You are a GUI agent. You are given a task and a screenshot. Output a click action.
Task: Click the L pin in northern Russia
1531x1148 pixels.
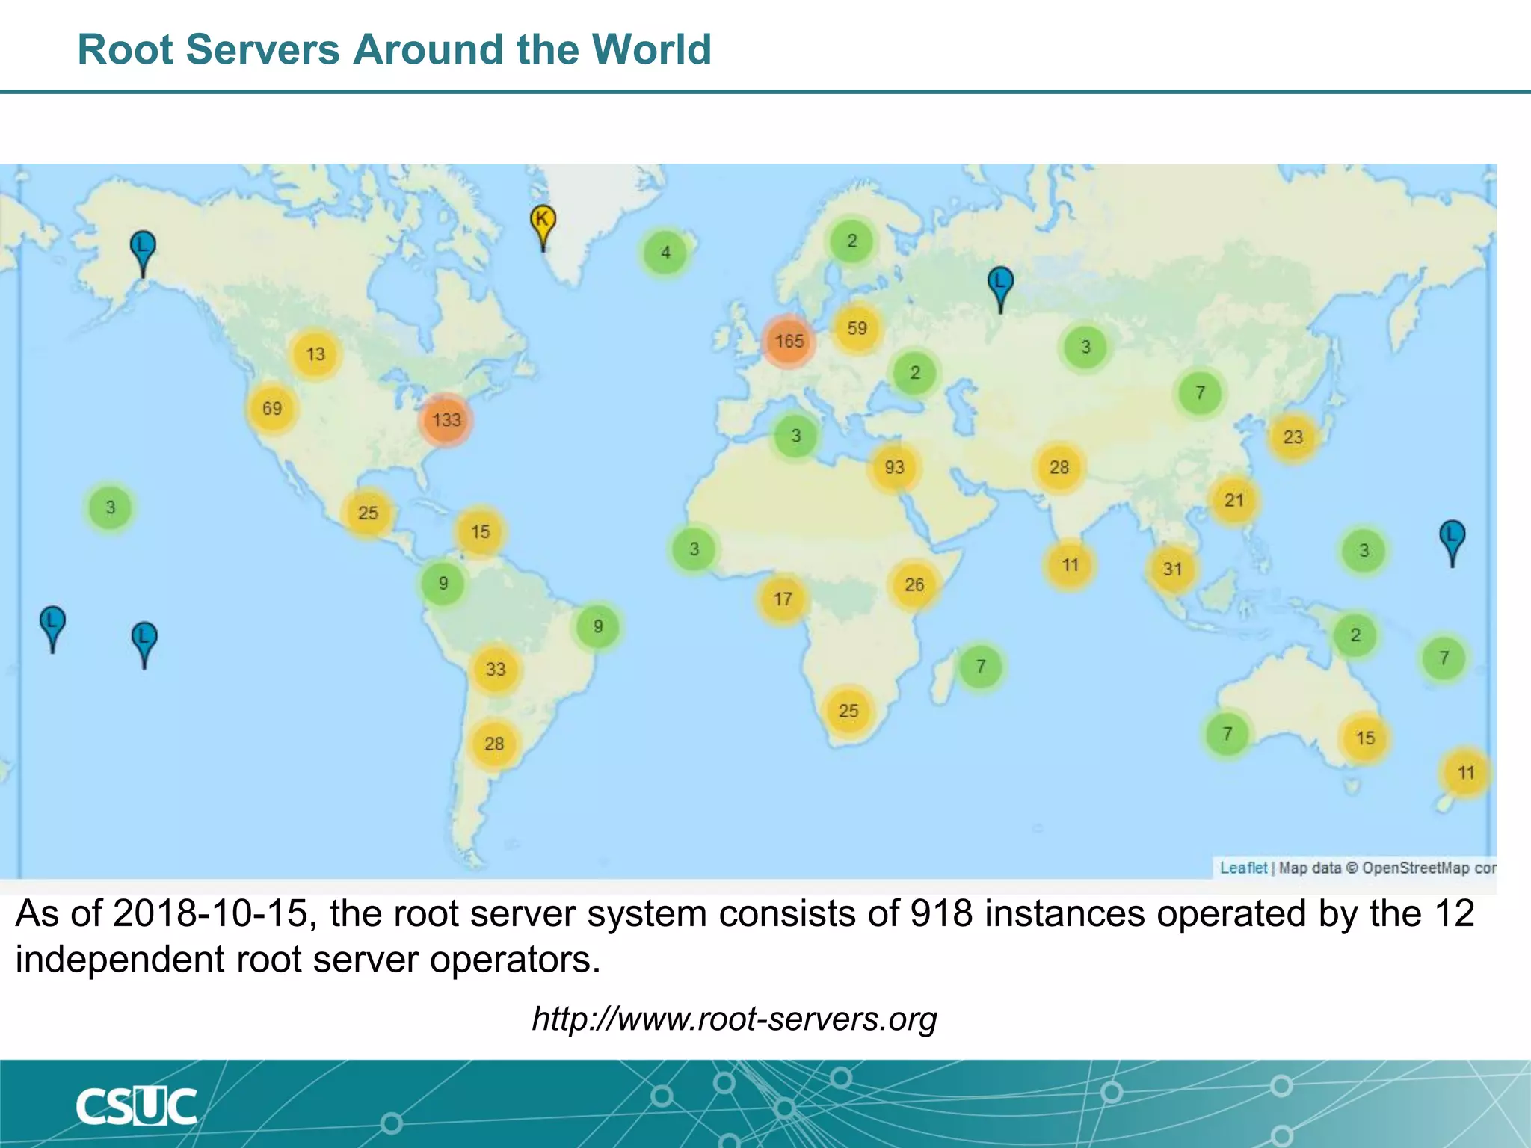coord(1000,288)
